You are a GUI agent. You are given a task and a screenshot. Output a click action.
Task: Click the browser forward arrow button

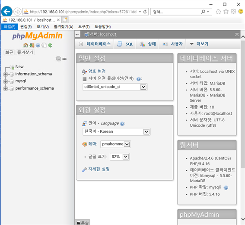(x=17, y=12)
